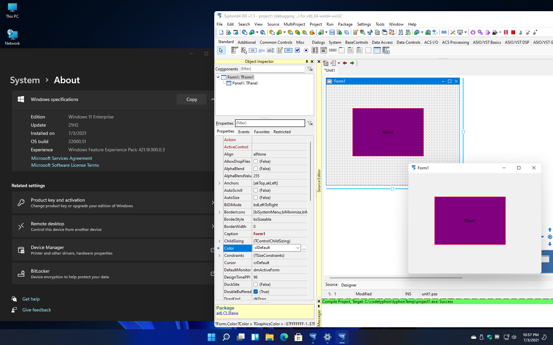553x345 pixels.
Task: Open Microsoft Software License Terms link
Action: click(65, 165)
